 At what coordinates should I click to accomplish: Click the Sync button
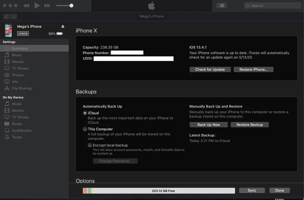click(252, 191)
